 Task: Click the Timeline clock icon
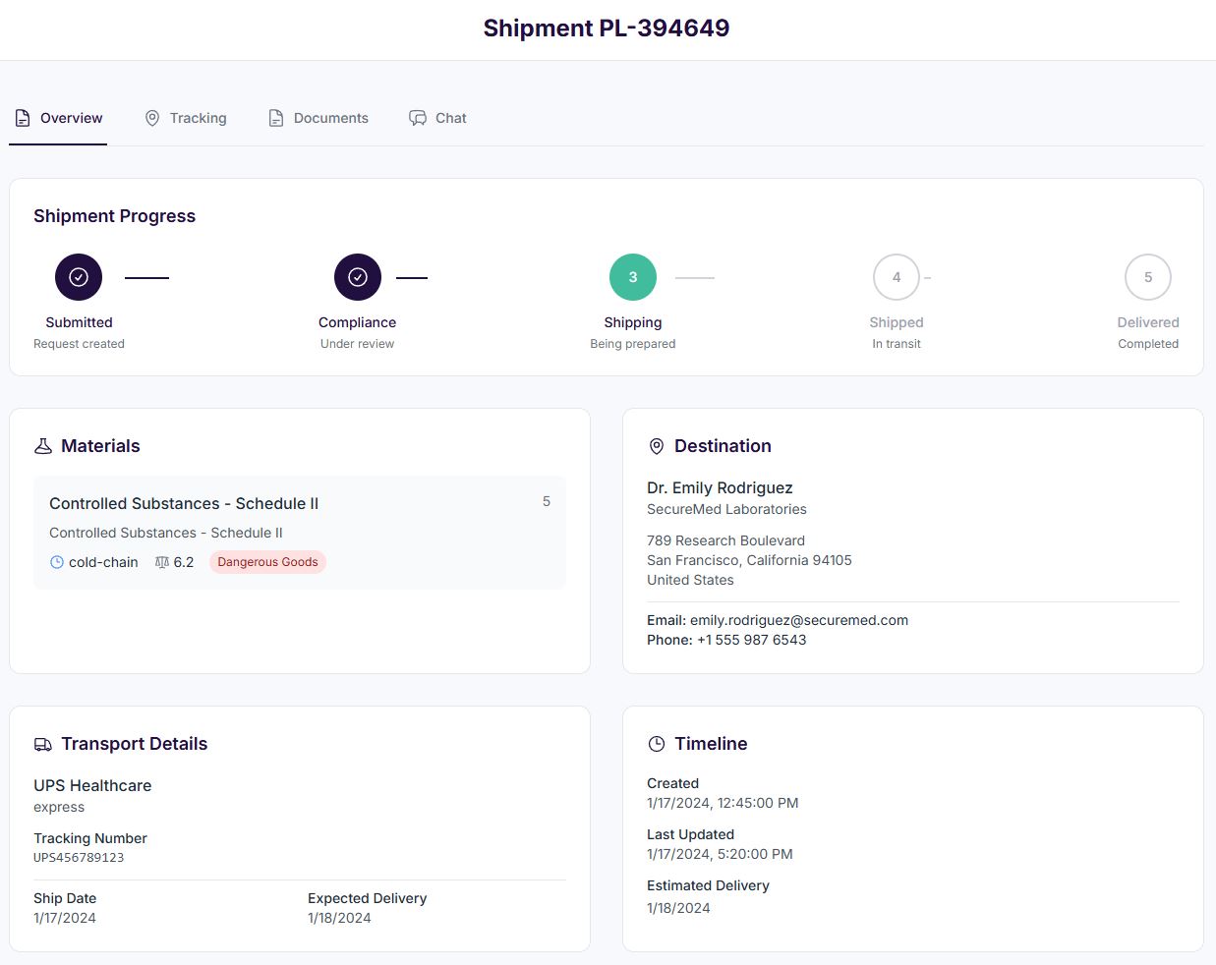coord(657,744)
